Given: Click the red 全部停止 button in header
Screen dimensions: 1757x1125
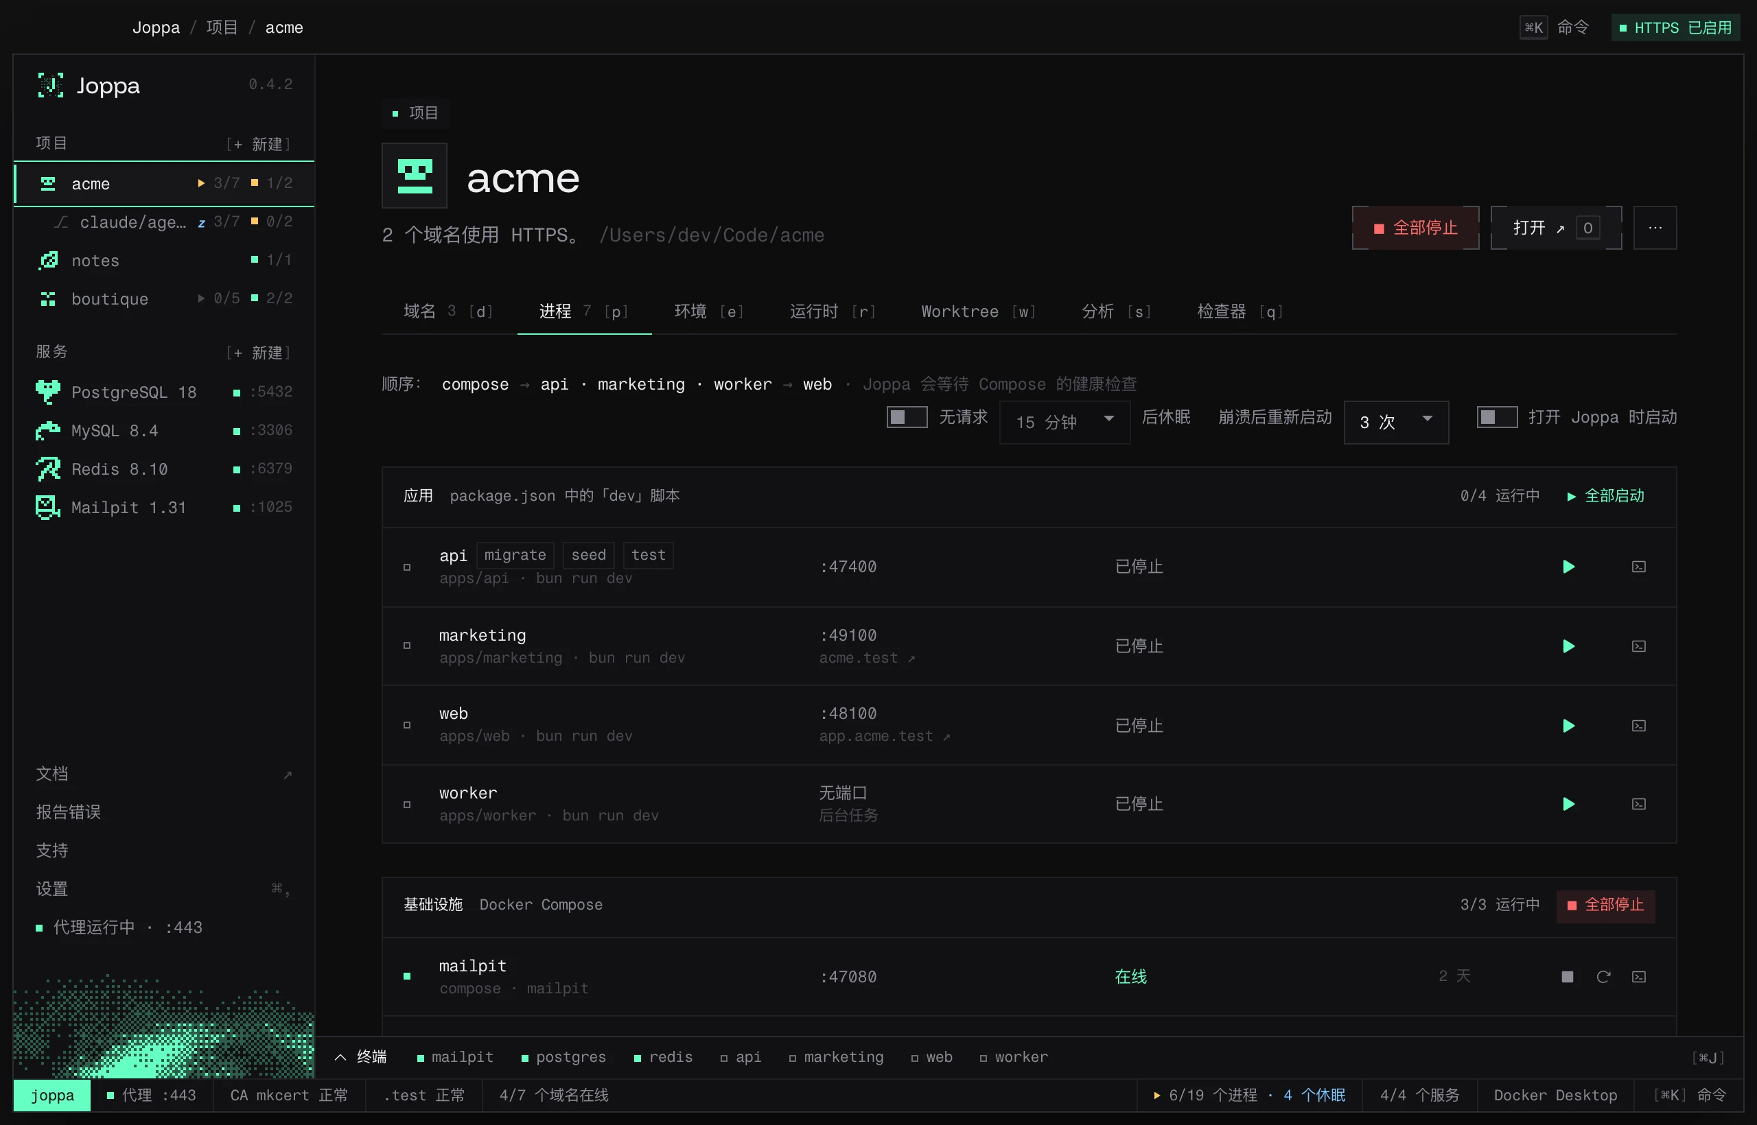Looking at the screenshot, I should 1415,228.
